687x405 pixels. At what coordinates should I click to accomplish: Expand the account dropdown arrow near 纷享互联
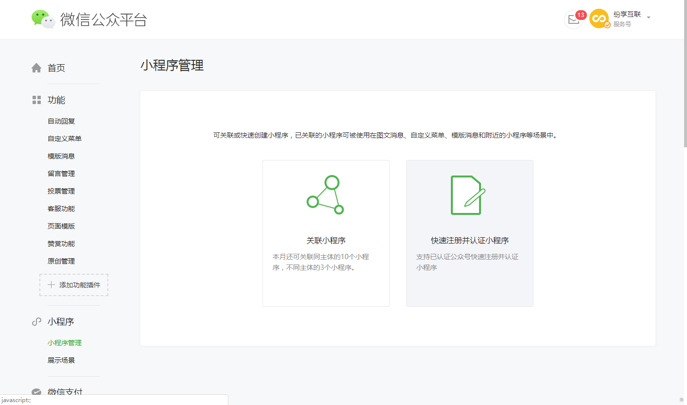(649, 18)
